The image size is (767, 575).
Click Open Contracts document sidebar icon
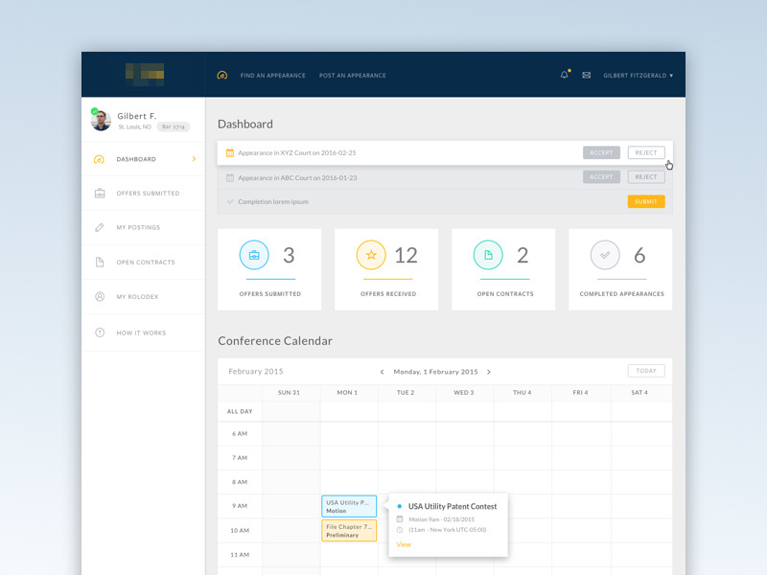100,262
